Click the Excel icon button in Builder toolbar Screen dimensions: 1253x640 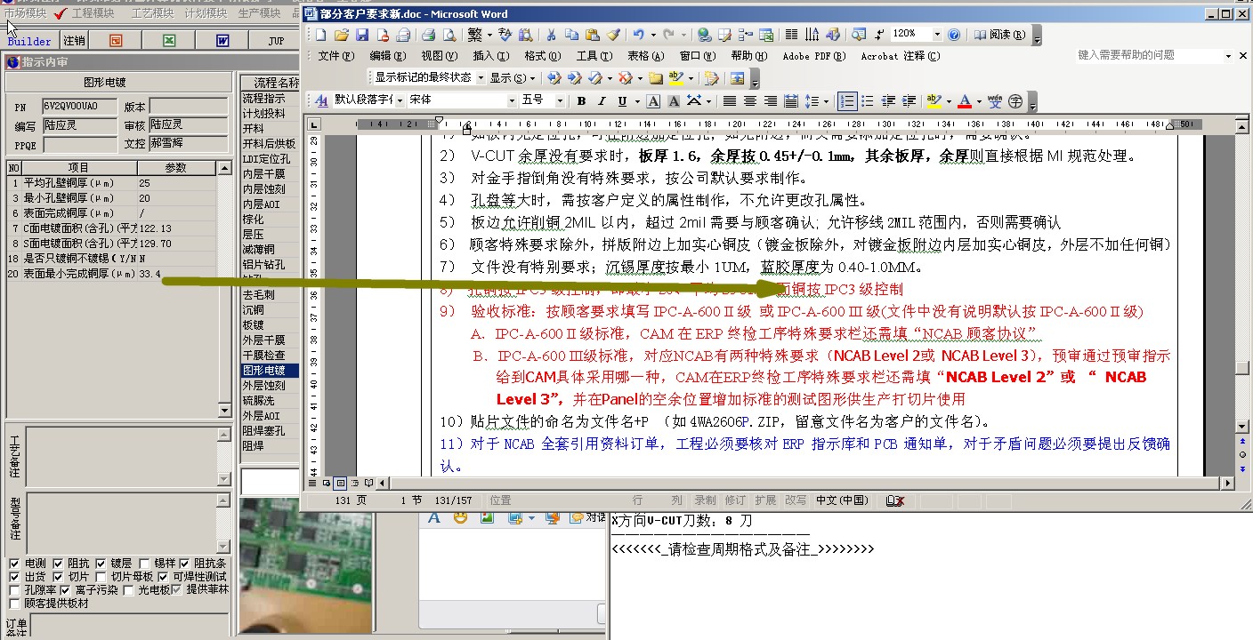pyautogui.click(x=170, y=41)
